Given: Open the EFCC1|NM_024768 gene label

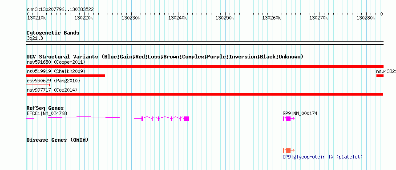Looking at the screenshot, I should click(47, 113).
